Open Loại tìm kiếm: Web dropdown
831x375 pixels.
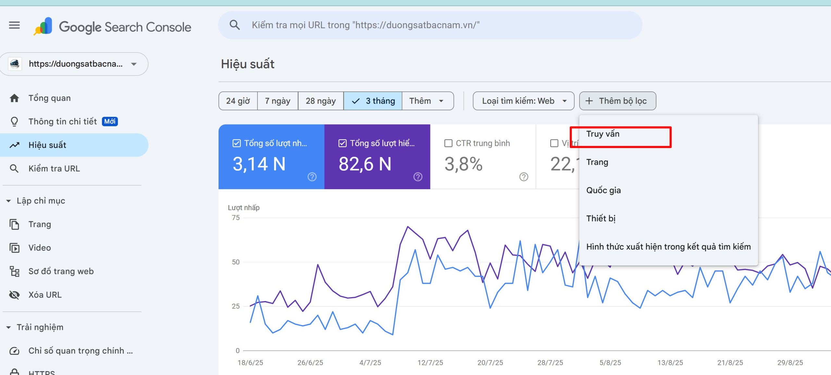(523, 101)
